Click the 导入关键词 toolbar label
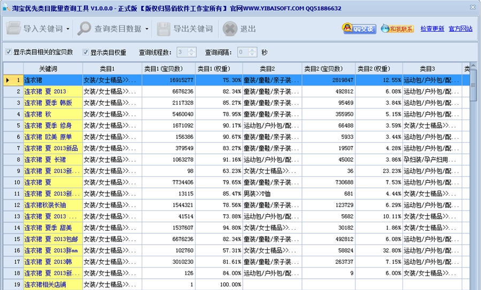 (x=43, y=29)
